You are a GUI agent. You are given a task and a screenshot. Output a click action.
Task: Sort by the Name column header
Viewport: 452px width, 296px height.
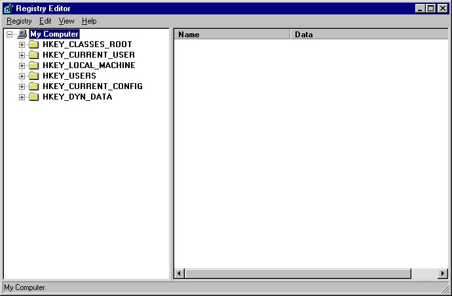click(x=232, y=35)
